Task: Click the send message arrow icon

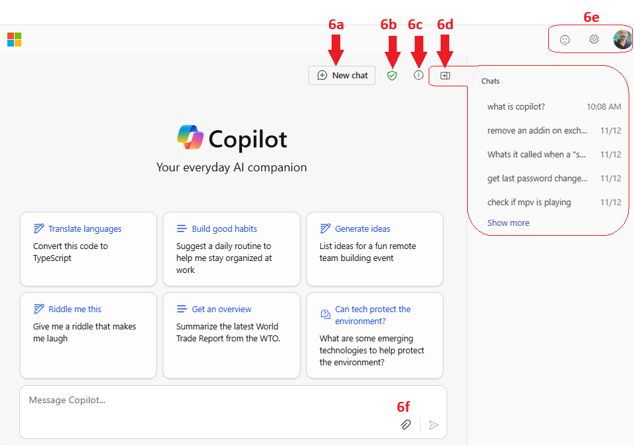Action: [x=433, y=425]
